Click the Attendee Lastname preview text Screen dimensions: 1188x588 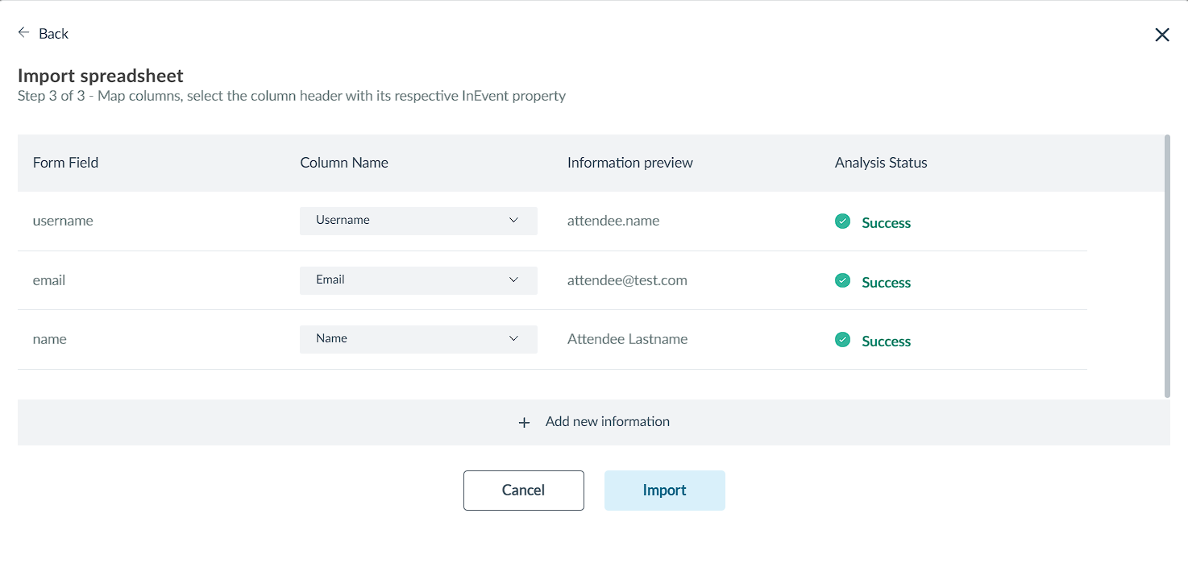[628, 339]
